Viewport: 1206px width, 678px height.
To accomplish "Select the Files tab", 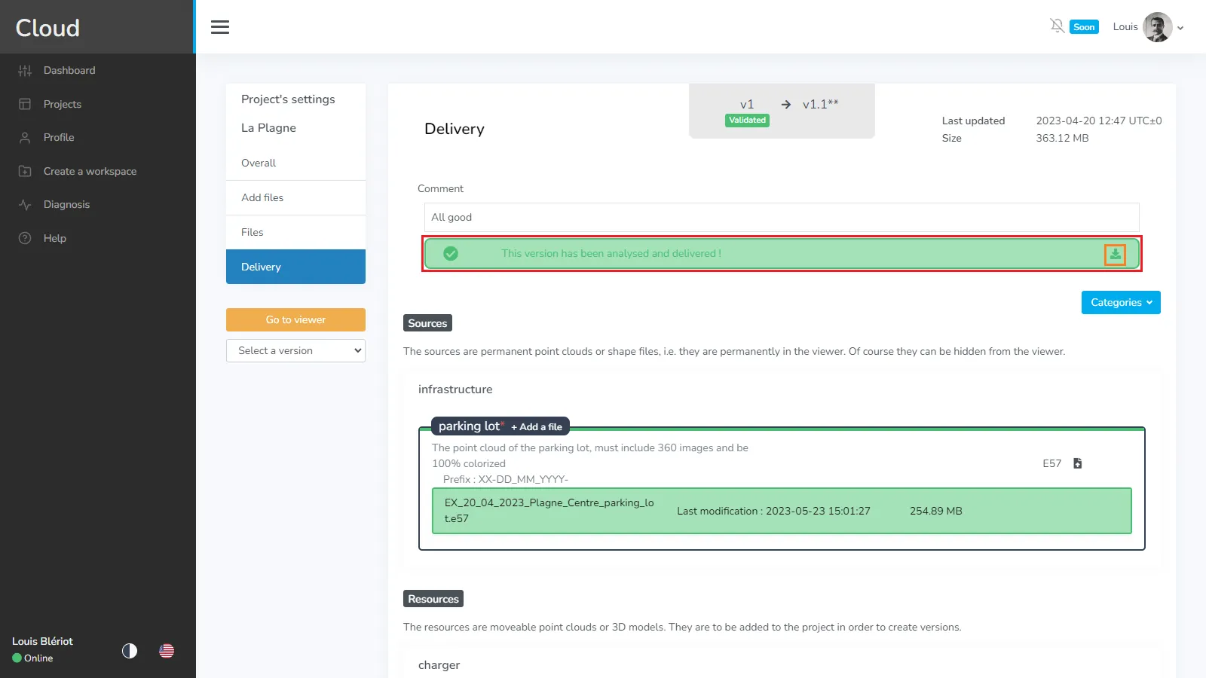I will point(253,233).
